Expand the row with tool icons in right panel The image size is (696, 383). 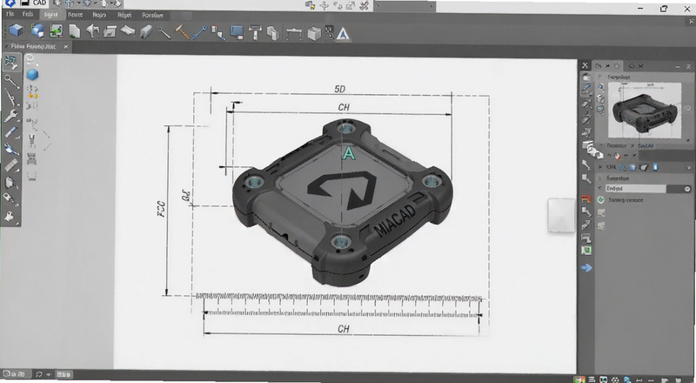(x=600, y=167)
